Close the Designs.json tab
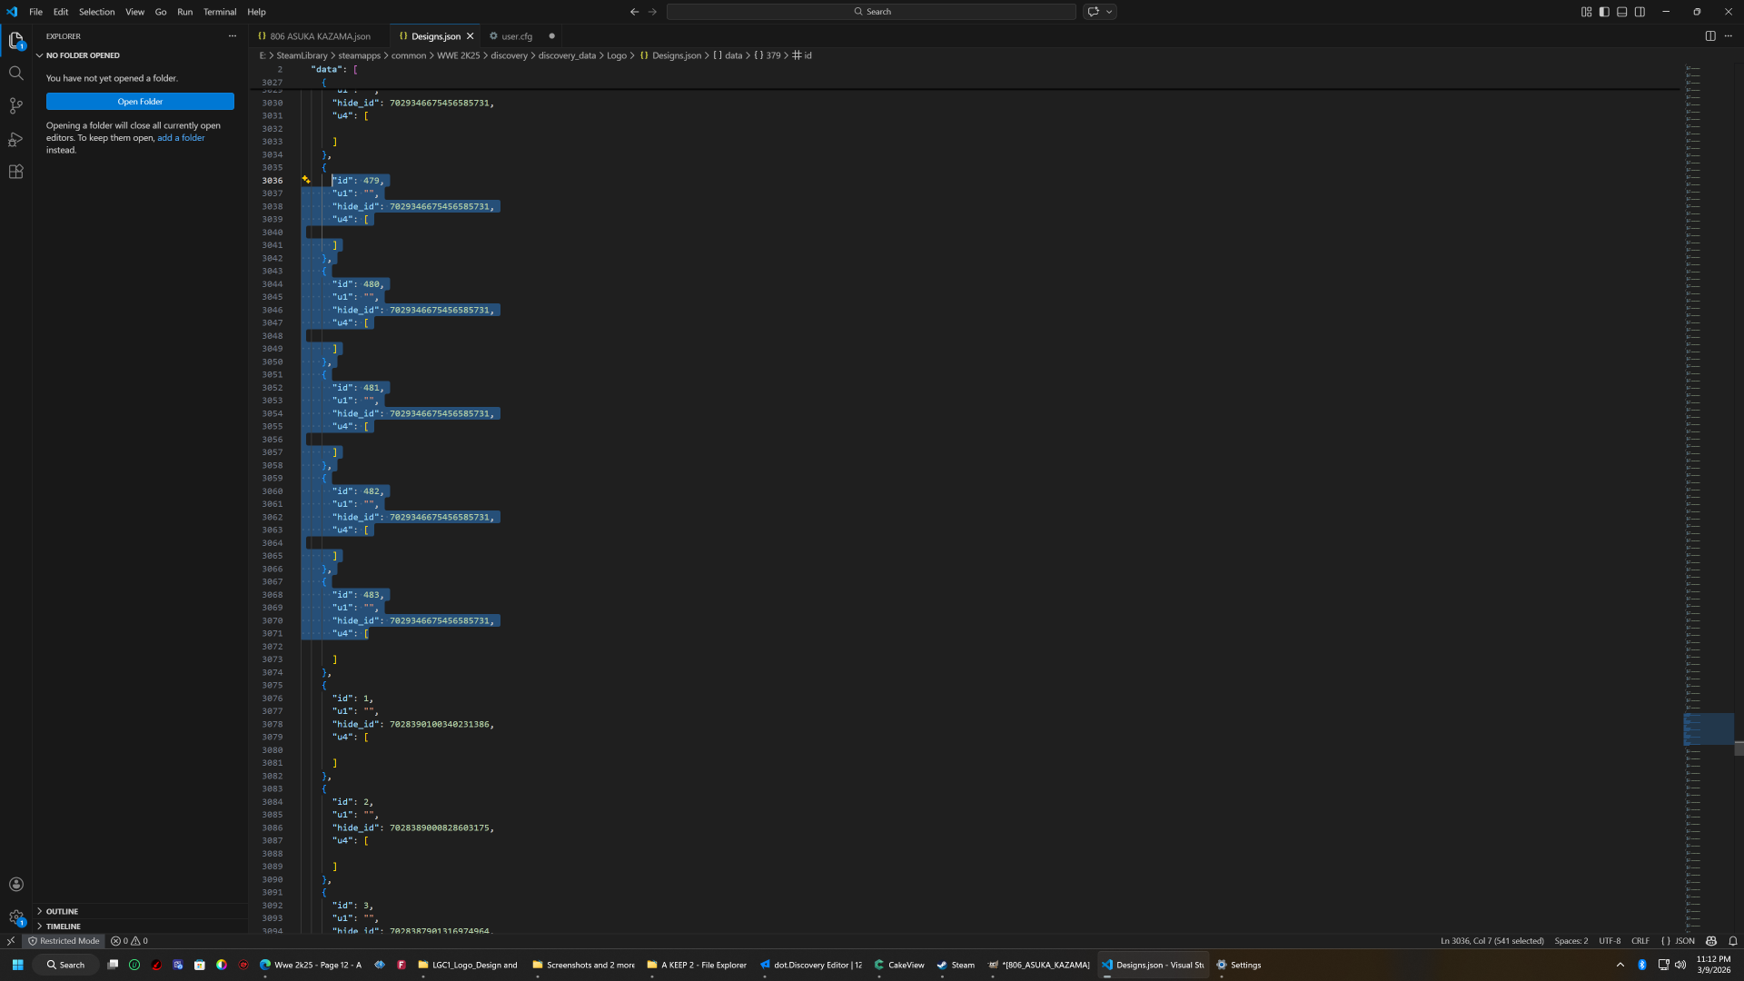Image resolution: width=1744 pixels, height=981 pixels. click(471, 36)
